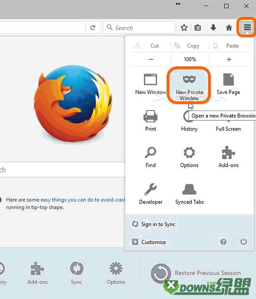Open the downloads arrow icon

click(x=214, y=28)
